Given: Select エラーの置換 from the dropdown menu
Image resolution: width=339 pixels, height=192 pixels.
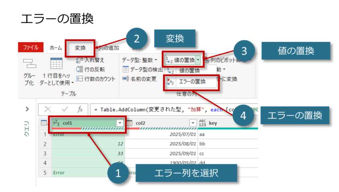Looking at the screenshot, I should pos(192,81).
